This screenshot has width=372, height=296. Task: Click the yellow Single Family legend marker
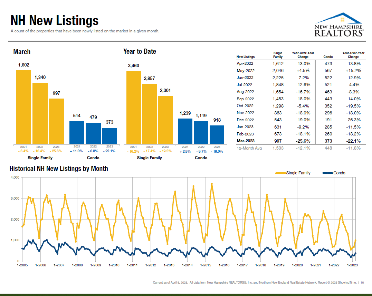280,173
